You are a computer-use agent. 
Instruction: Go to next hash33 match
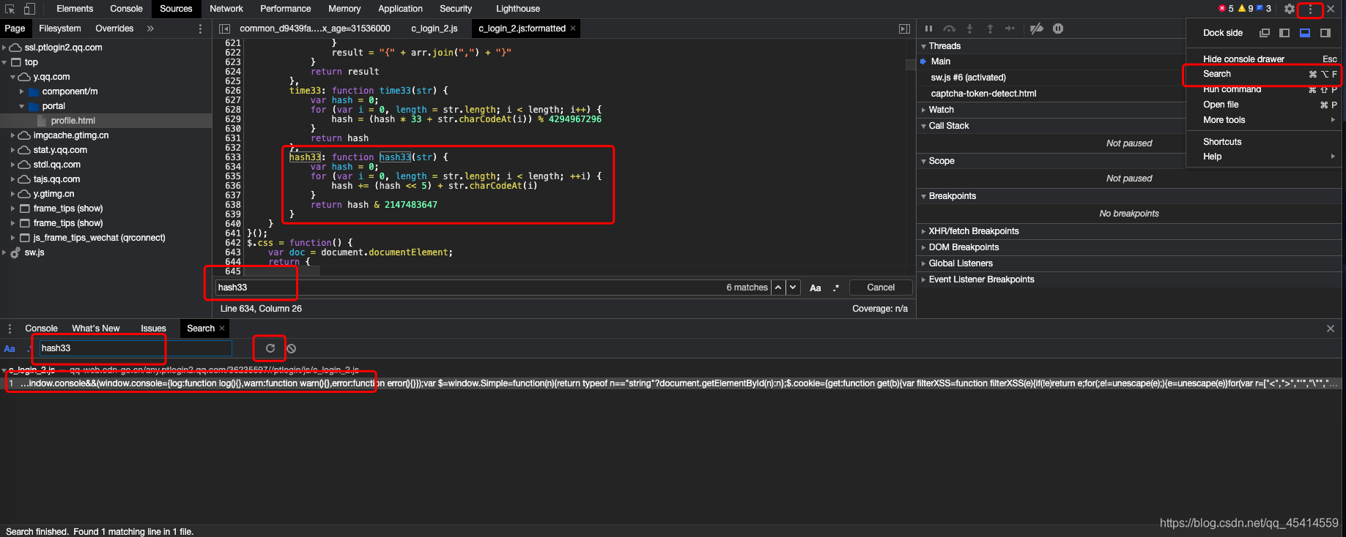pos(794,288)
